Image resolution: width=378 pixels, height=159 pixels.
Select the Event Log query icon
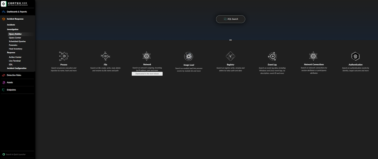click(272, 56)
